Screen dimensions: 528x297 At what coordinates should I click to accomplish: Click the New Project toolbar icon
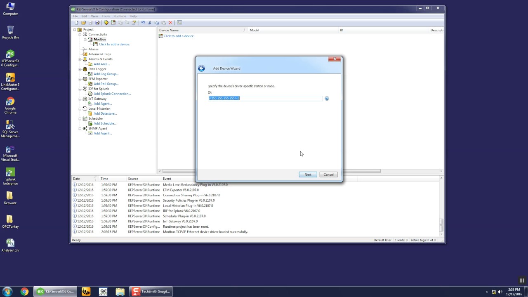(76, 23)
